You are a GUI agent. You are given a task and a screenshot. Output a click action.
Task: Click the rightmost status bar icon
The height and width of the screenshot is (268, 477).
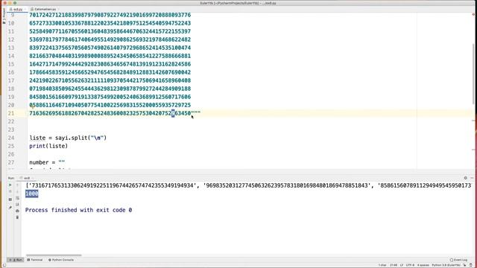471,265
